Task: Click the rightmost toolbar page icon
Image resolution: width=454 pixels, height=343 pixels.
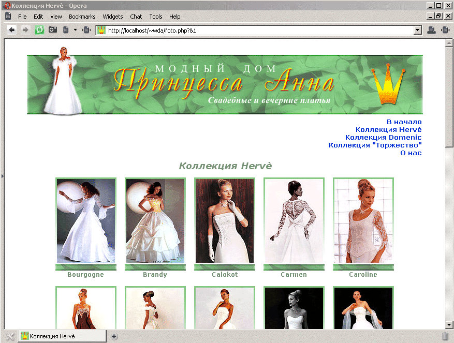Action: coord(445,30)
